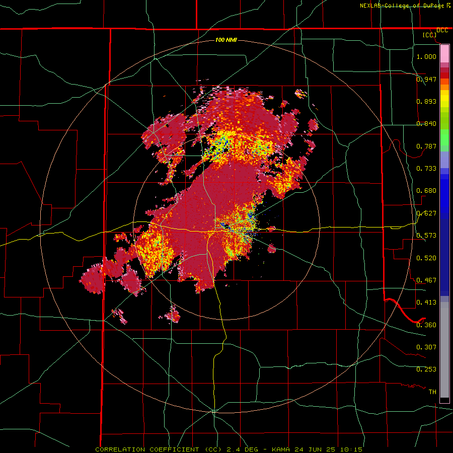
Task: Select the 0.840 legend value
Action: (426, 124)
